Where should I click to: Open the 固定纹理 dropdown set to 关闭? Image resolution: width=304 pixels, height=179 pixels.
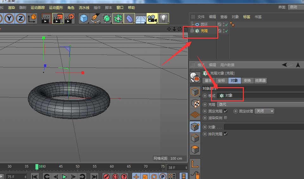click(x=265, y=111)
